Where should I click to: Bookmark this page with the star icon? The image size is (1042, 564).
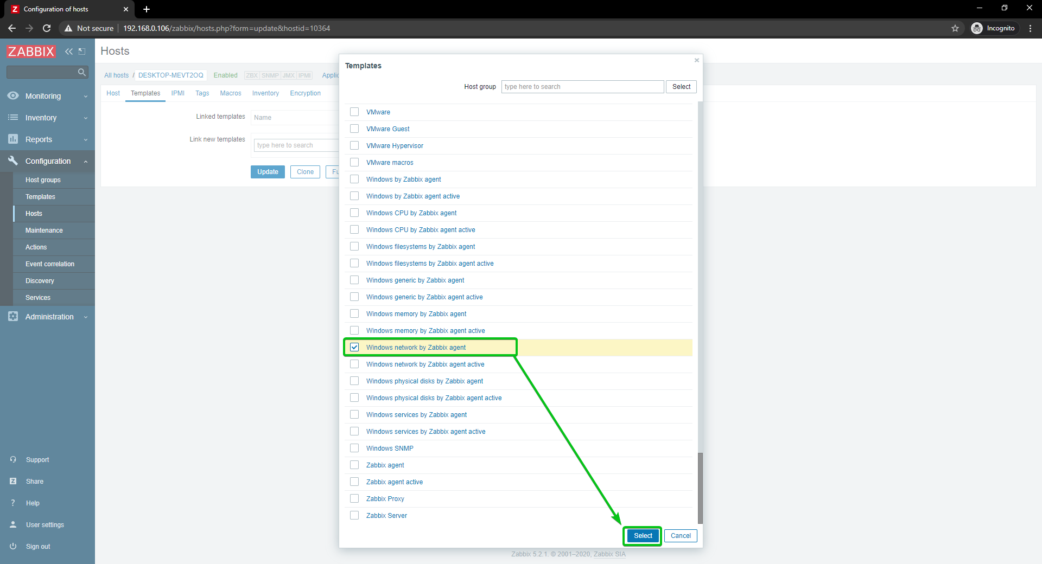point(955,28)
